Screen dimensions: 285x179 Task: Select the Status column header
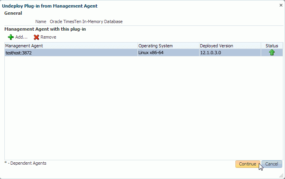272,46
